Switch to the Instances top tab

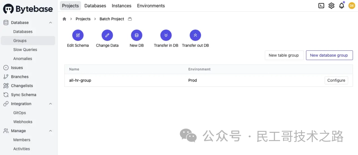point(121,6)
